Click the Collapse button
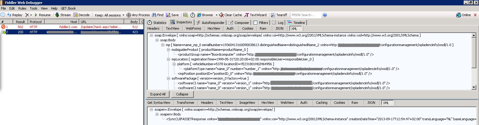The image size is (479, 125). [x=182, y=94]
